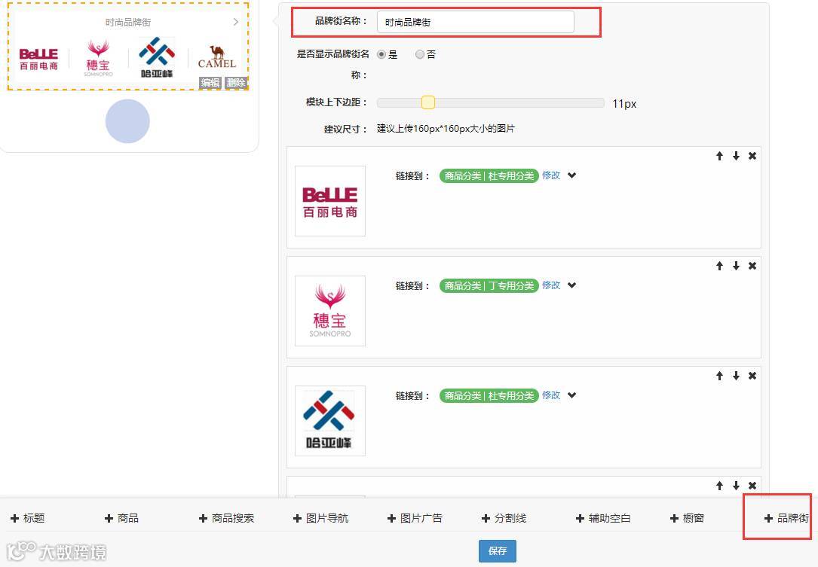Move the BeLLE brand card up
Screen dimensions: 818x567
click(x=719, y=156)
